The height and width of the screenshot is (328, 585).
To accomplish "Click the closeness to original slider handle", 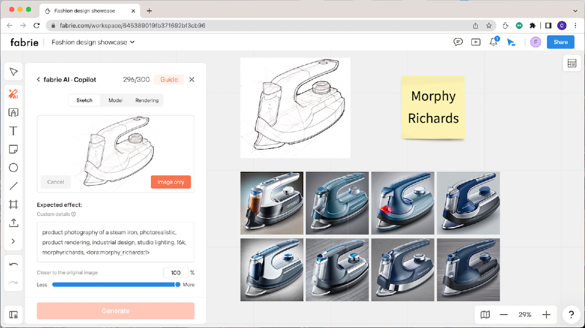I will click(x=177, y=284).
